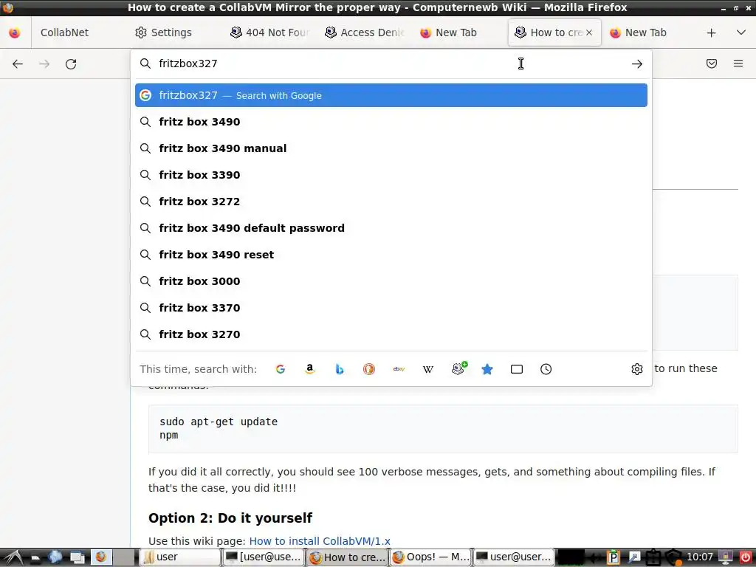Screen dimensions: 756x567
Task: Open Firefox View pinned icon
Action: point(15,32)
